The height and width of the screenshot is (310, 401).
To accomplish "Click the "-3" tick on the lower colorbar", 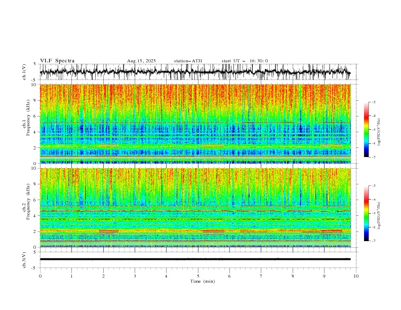I will pyautogui.click(x=373, y=186).
